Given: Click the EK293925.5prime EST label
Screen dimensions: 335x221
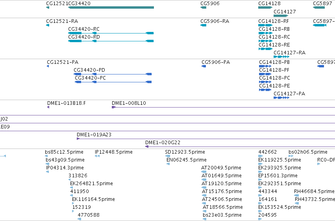Looking at the screenshot, I should (x=279, y=168).
